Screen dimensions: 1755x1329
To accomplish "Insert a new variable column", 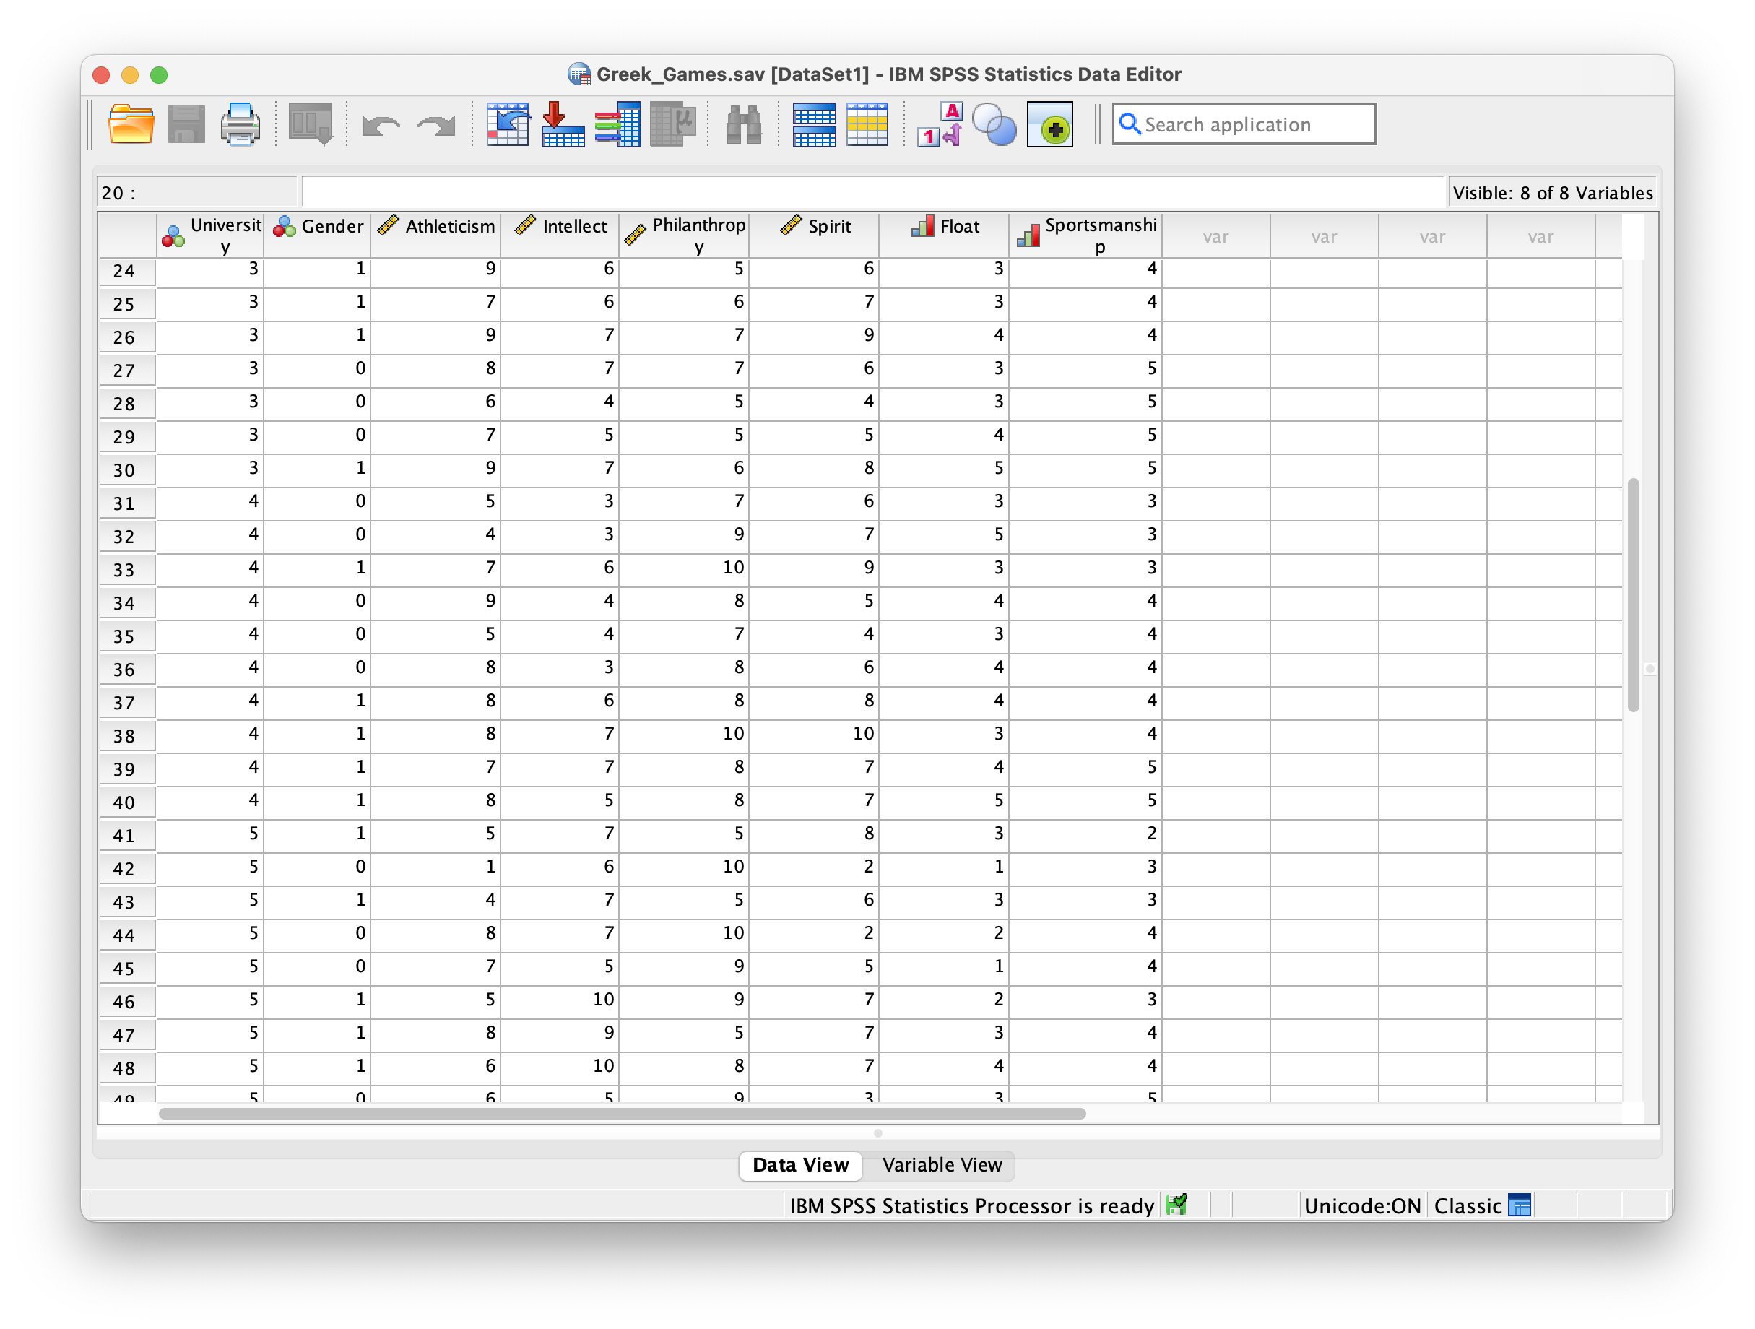I will (867, 124).
